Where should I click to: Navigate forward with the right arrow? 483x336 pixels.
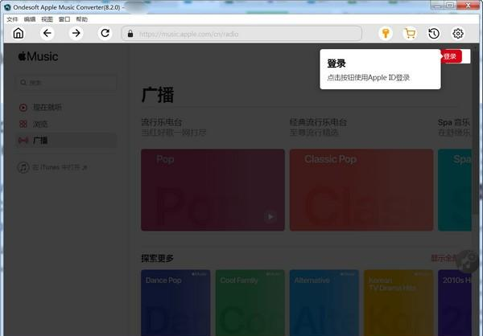[x=76, y=33]
